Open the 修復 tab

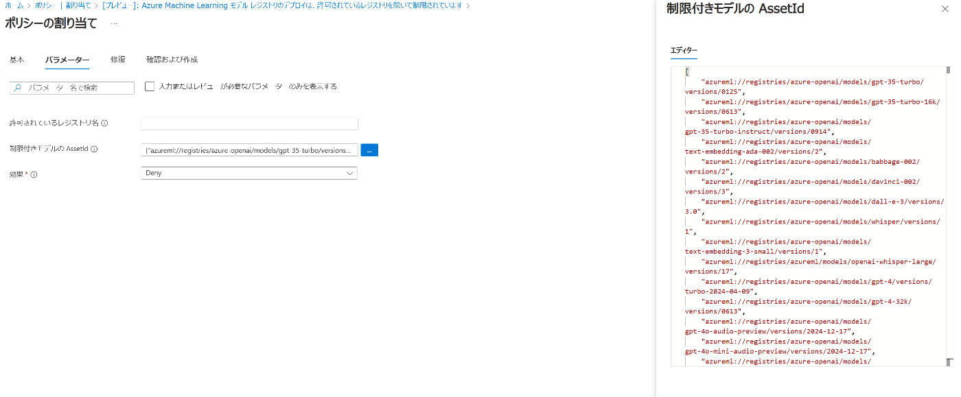click(118, 60)
